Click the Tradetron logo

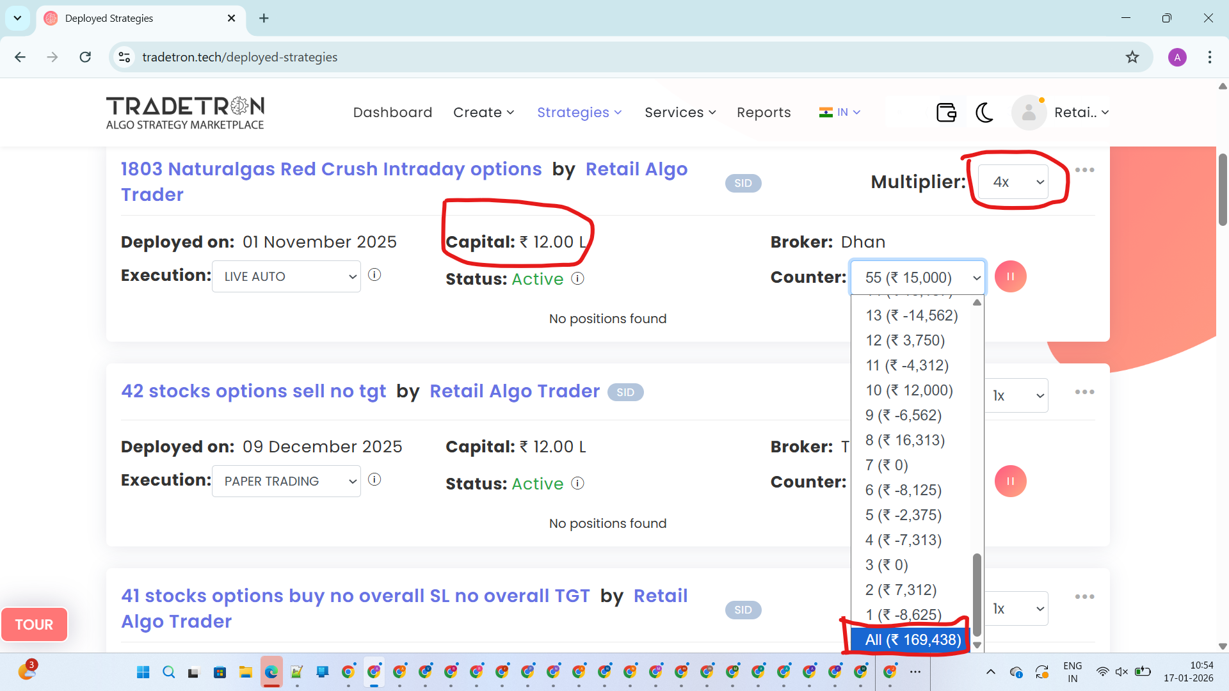coord(185,112)
